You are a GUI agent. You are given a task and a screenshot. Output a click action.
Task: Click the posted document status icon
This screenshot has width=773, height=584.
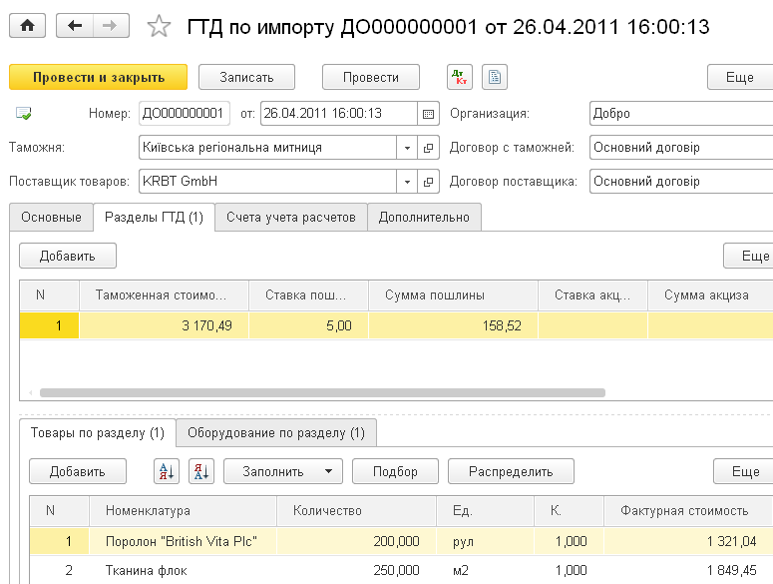click(x=23, y=114)
